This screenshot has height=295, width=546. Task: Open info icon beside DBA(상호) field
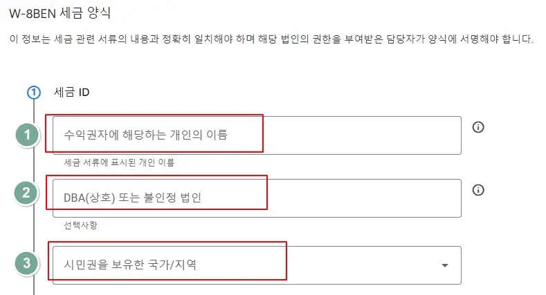click(x=478, y=190)
